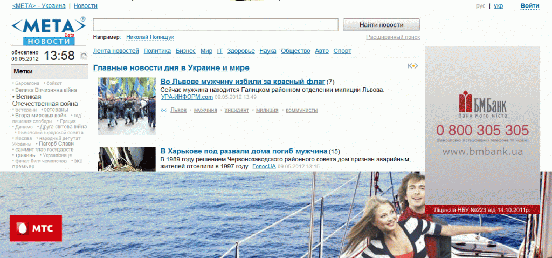Viewport: 552px width, 258px height.
Task: Click the Пагорб Слави tag
Action: pyautogui.click(x=56, y=144)
